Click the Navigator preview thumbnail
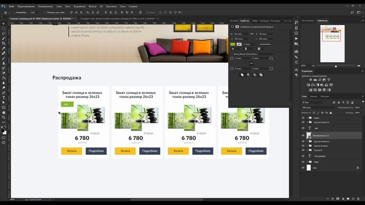The height and width of the screenshot is (205, 365). pyautogui.click(x=332, y=44)
